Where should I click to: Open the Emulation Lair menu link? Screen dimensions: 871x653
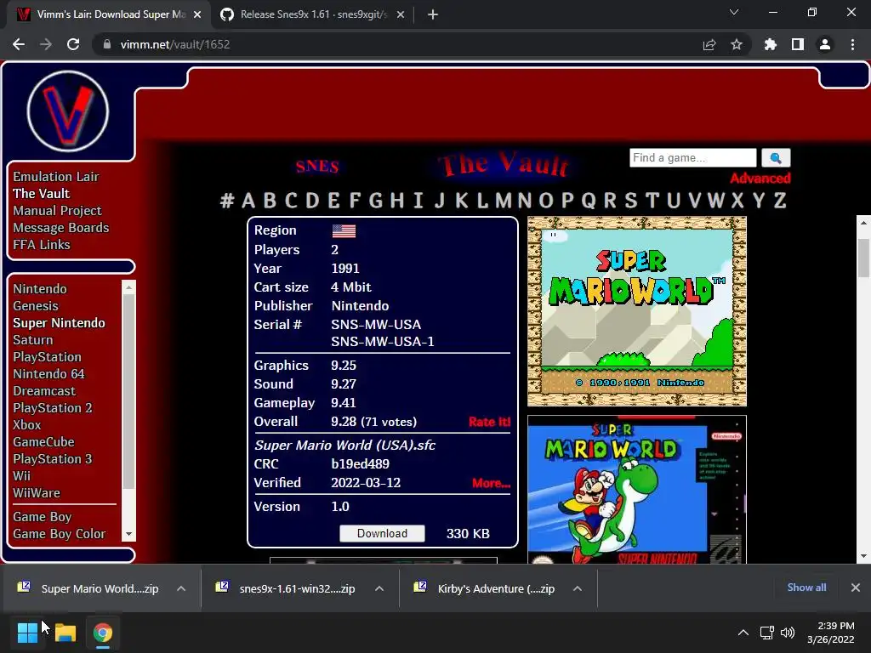click(56, 177)
